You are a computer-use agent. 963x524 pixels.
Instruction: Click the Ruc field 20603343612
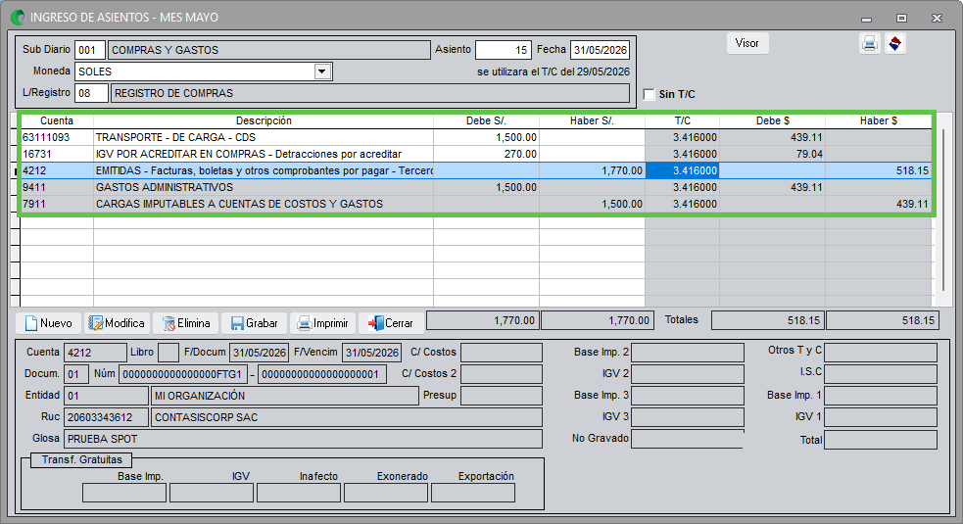coord(106,417)
